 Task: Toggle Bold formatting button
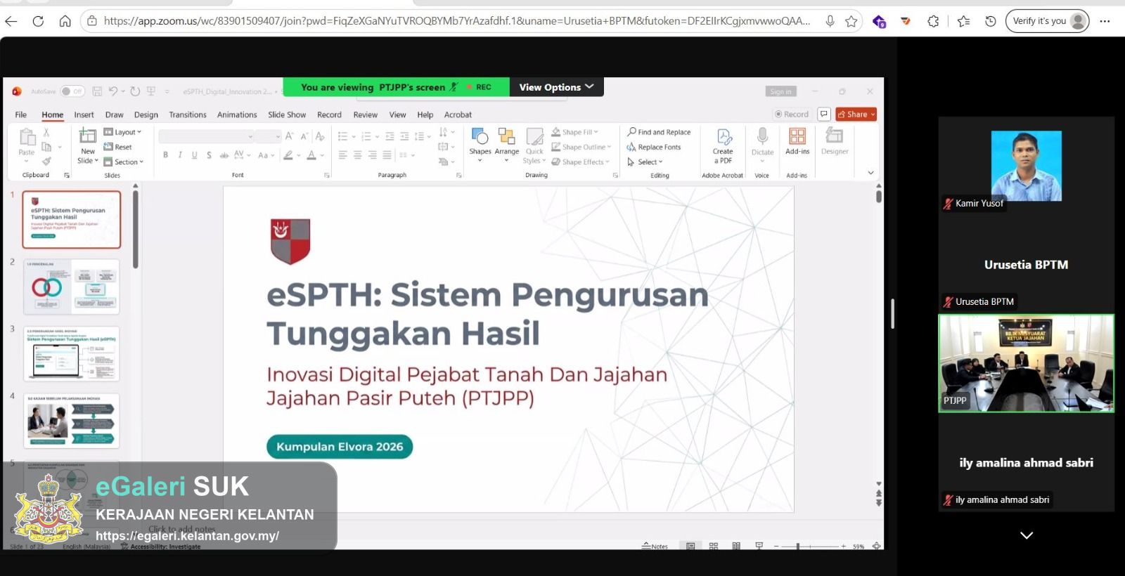tap(165, 155)
